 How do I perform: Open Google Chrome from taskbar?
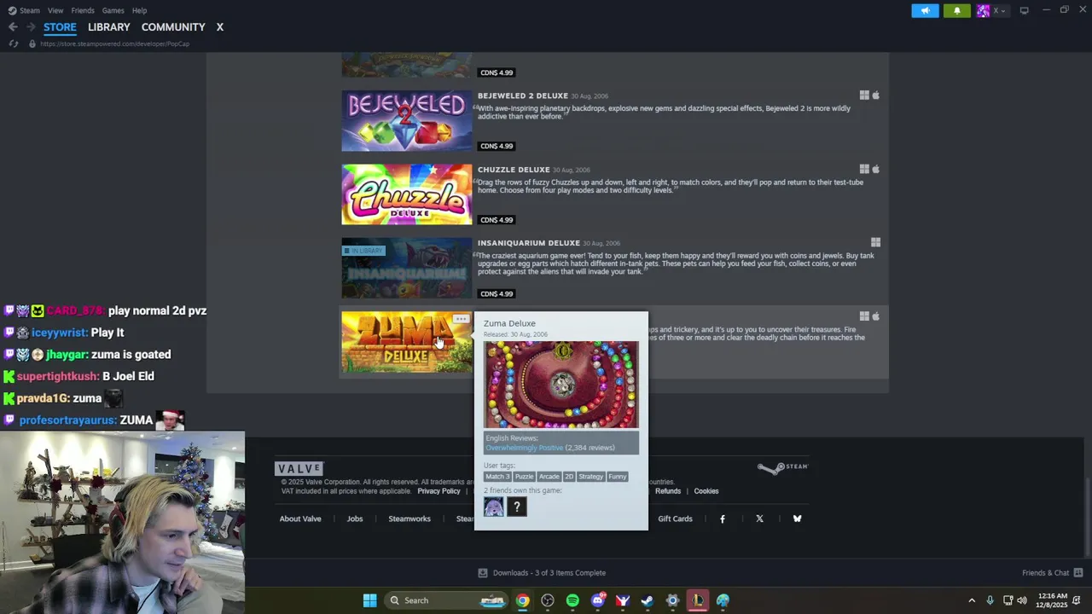(522, 600)
